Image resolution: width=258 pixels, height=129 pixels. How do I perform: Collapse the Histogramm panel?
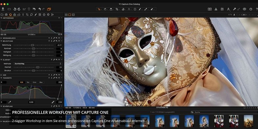coord(1,18)
